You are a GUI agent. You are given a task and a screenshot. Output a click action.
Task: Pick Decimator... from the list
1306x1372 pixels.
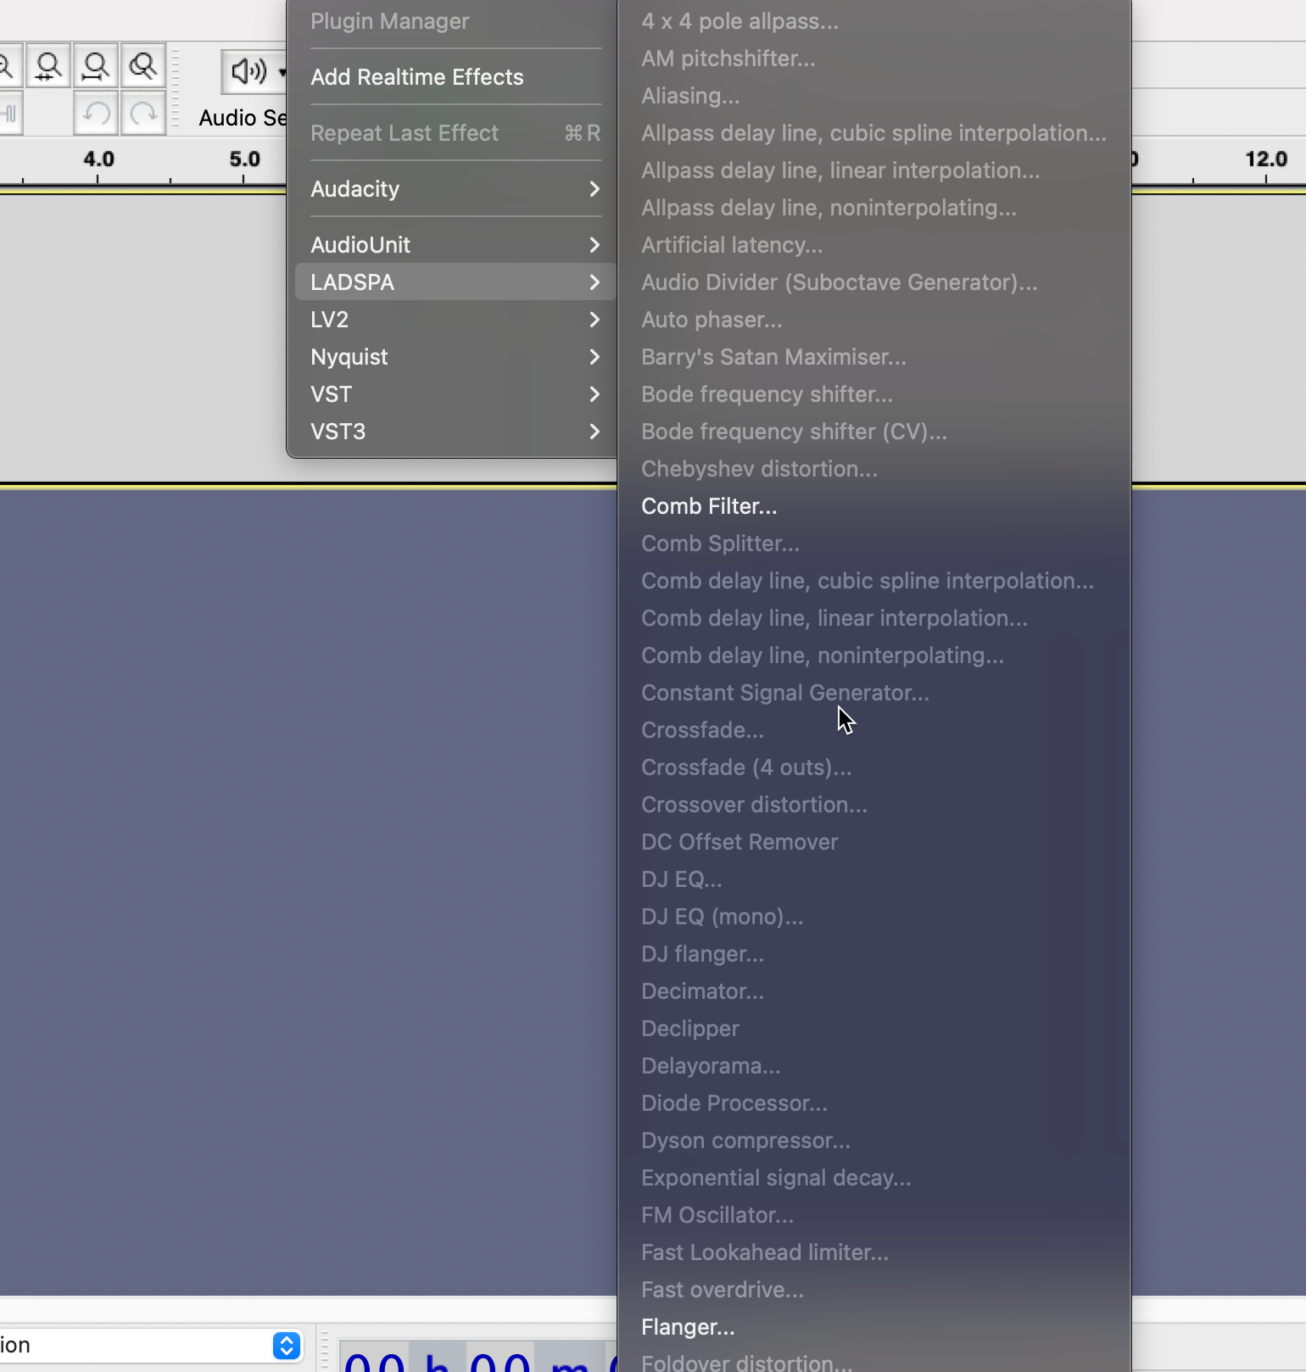(874, 991)
